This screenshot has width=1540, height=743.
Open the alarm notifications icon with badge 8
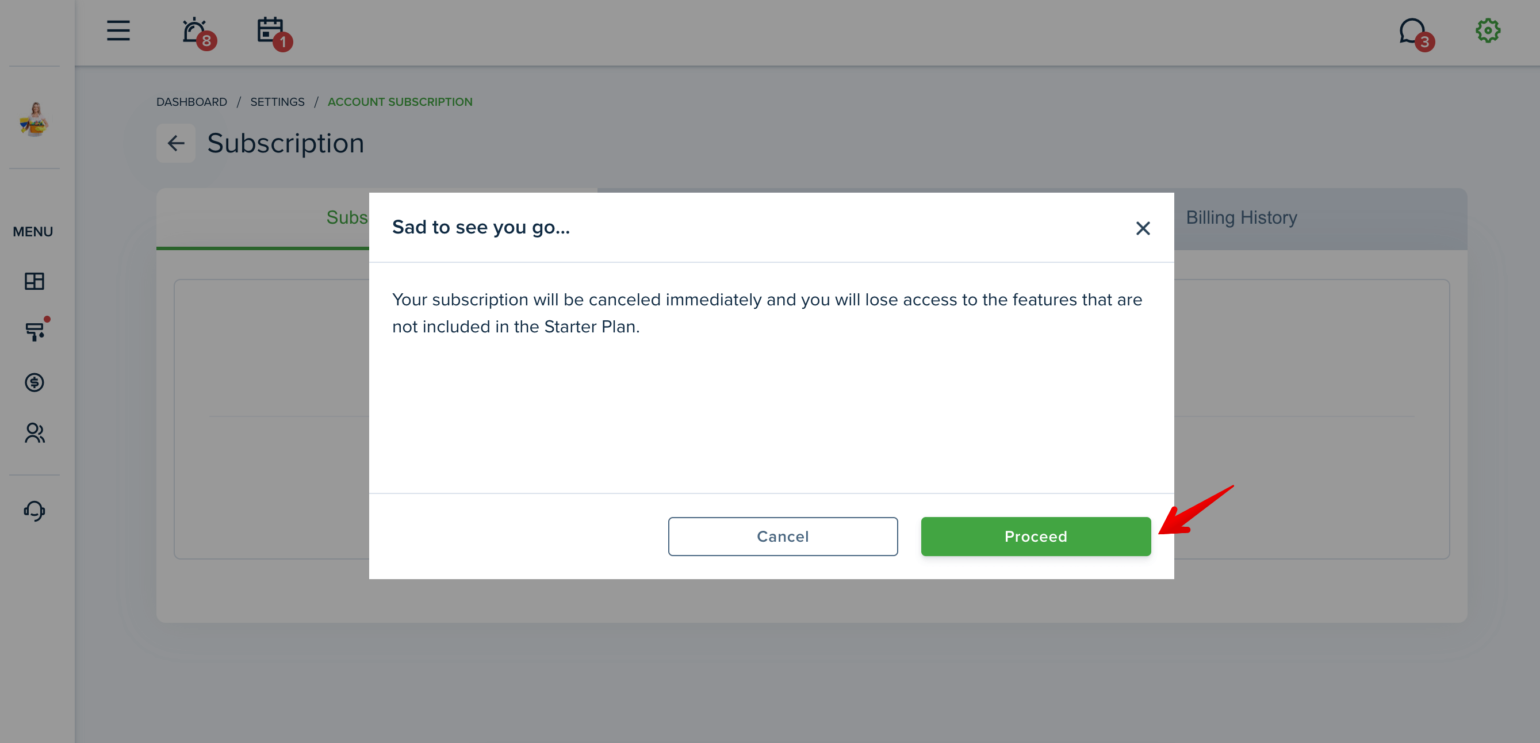click(198, 32)
